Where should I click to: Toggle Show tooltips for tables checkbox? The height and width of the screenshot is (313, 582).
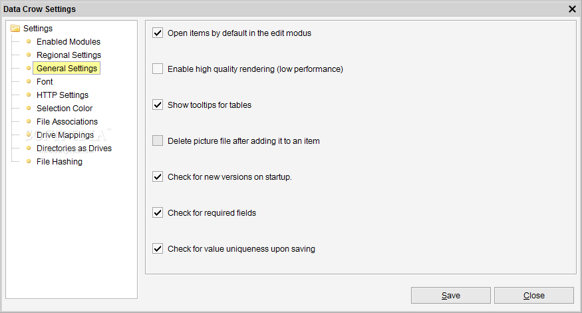[158, 105]
